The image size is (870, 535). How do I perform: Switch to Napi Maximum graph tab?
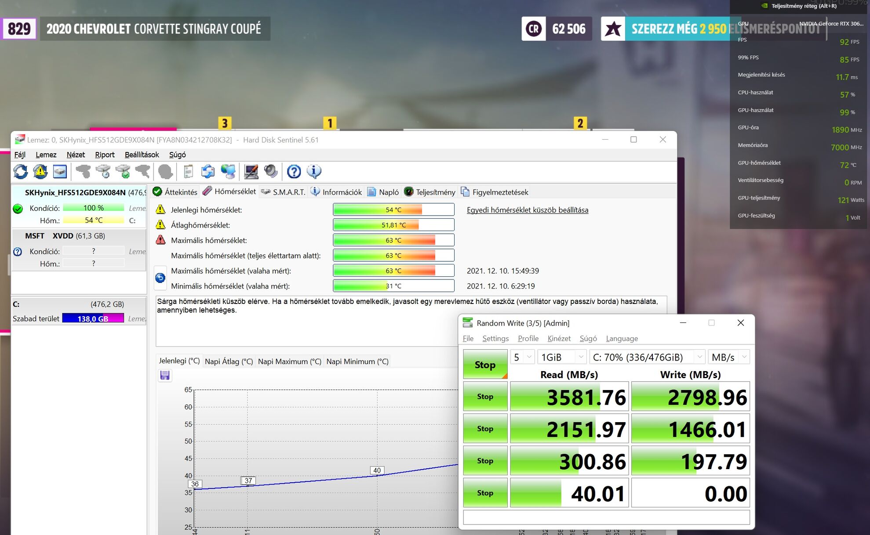pyautogui.click(x=289, y=361)
